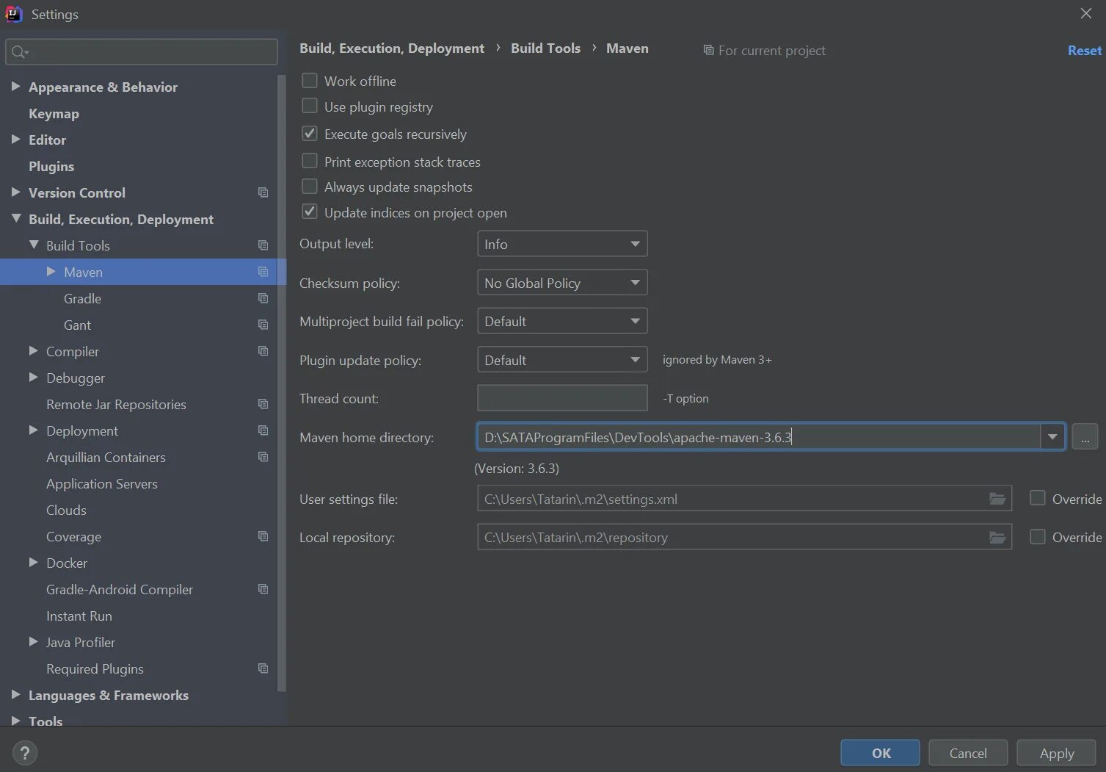Enable the Work offline checkbox
The height and width of the screenshot is (772, 1106).
coord(310,81)
